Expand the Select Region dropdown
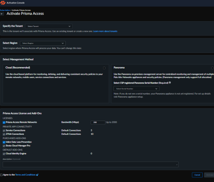Screen dimensions: 214x182 pos(44,43)
